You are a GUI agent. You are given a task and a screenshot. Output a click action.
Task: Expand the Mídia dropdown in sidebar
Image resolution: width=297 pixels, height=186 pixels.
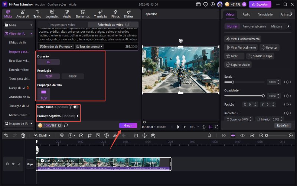click(31, 25)
